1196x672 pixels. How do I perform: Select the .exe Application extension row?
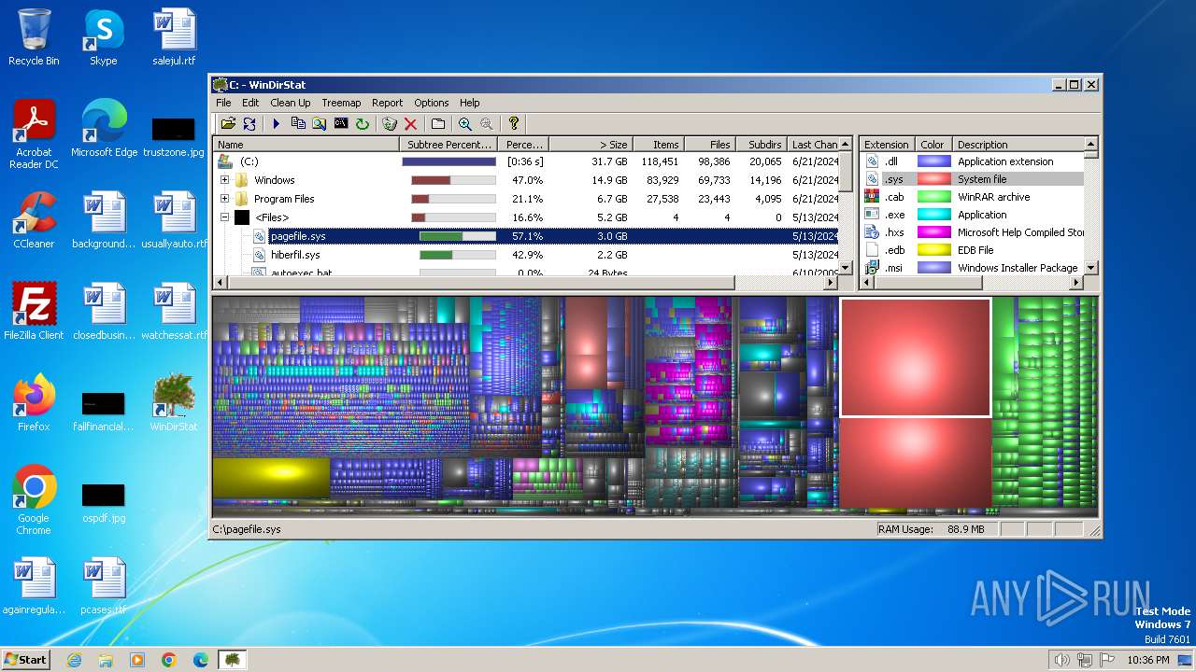click(x=972, y=215)
